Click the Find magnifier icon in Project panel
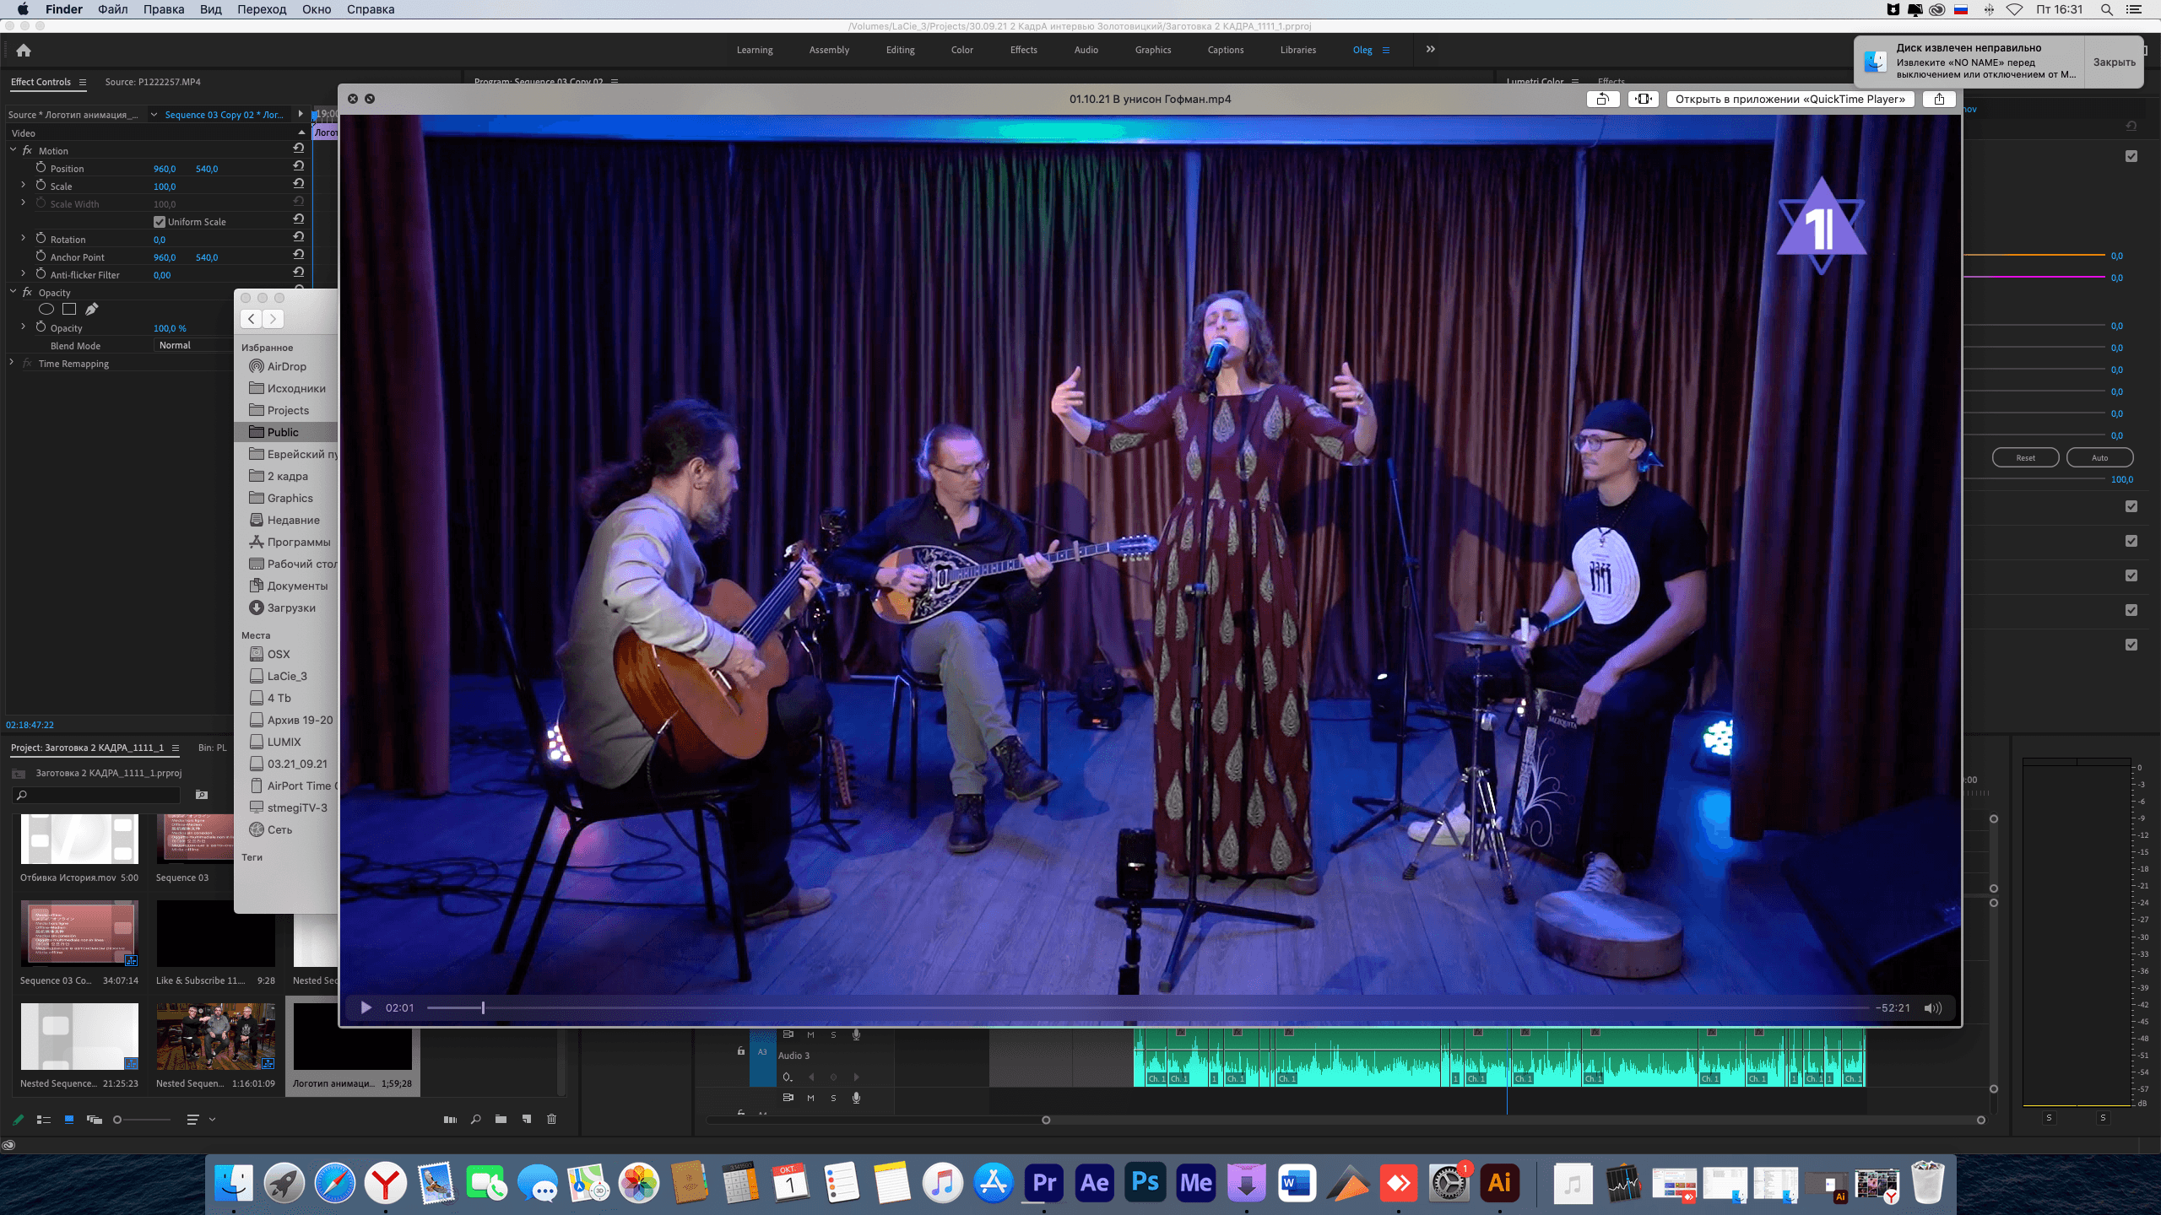Screen dimensions: 2161x1215 point(476,1119)
